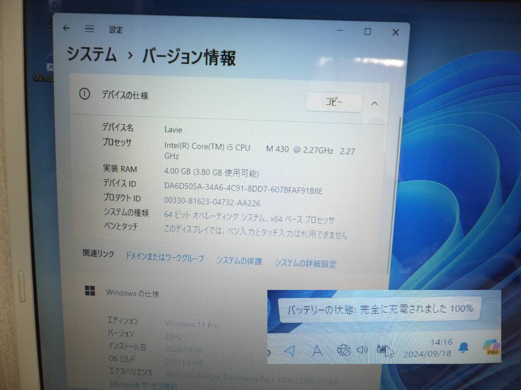This screenshot has width=521, height=390.
Task: Click the 実装 RAM label
Action: click(120, 169)
